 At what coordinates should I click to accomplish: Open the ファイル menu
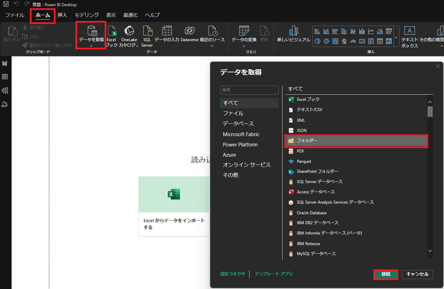point(15,15)
